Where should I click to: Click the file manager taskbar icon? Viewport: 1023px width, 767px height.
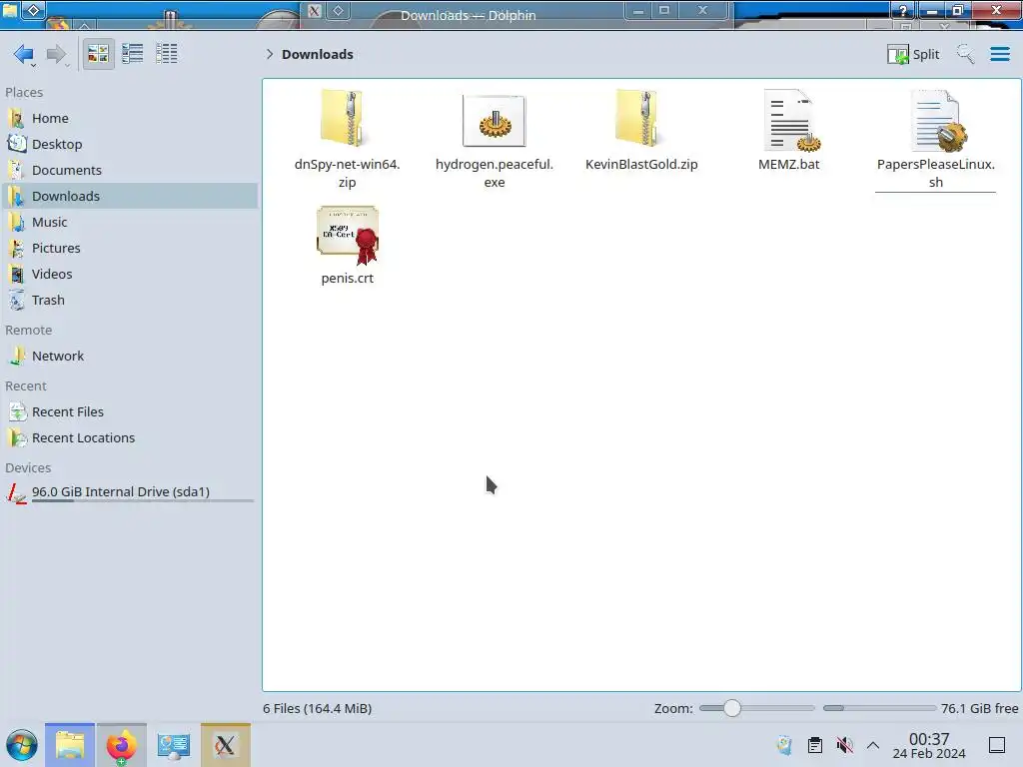(70, 745)
